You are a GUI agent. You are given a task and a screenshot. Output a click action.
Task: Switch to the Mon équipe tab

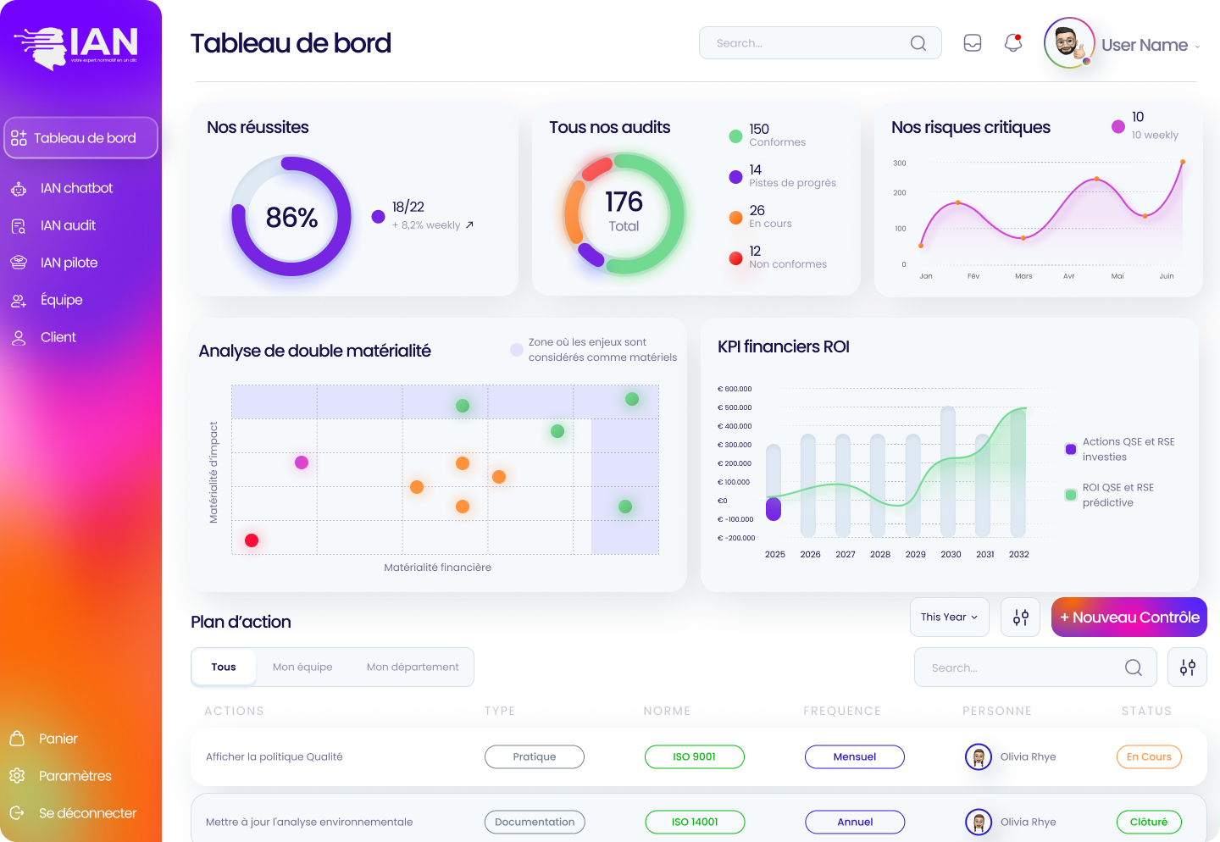coord(302,668)
